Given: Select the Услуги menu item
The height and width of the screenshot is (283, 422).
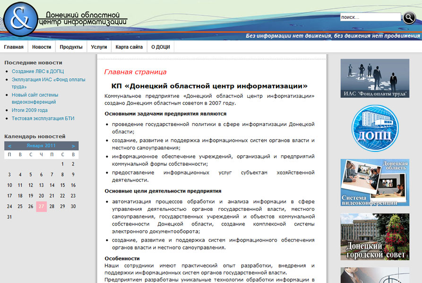Looking at the screenshot, I should coord(99,47).
